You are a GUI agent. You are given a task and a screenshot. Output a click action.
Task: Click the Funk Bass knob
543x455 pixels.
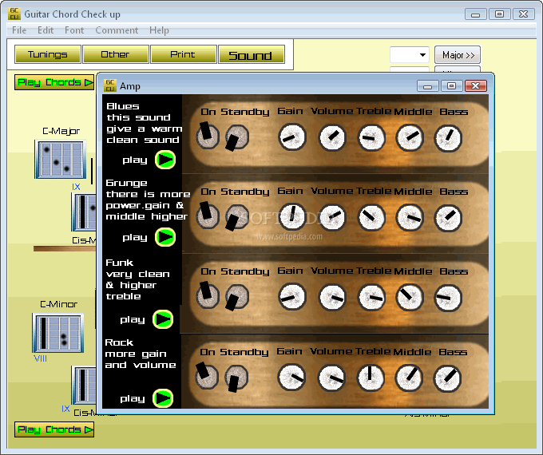[x=448, y=298]
